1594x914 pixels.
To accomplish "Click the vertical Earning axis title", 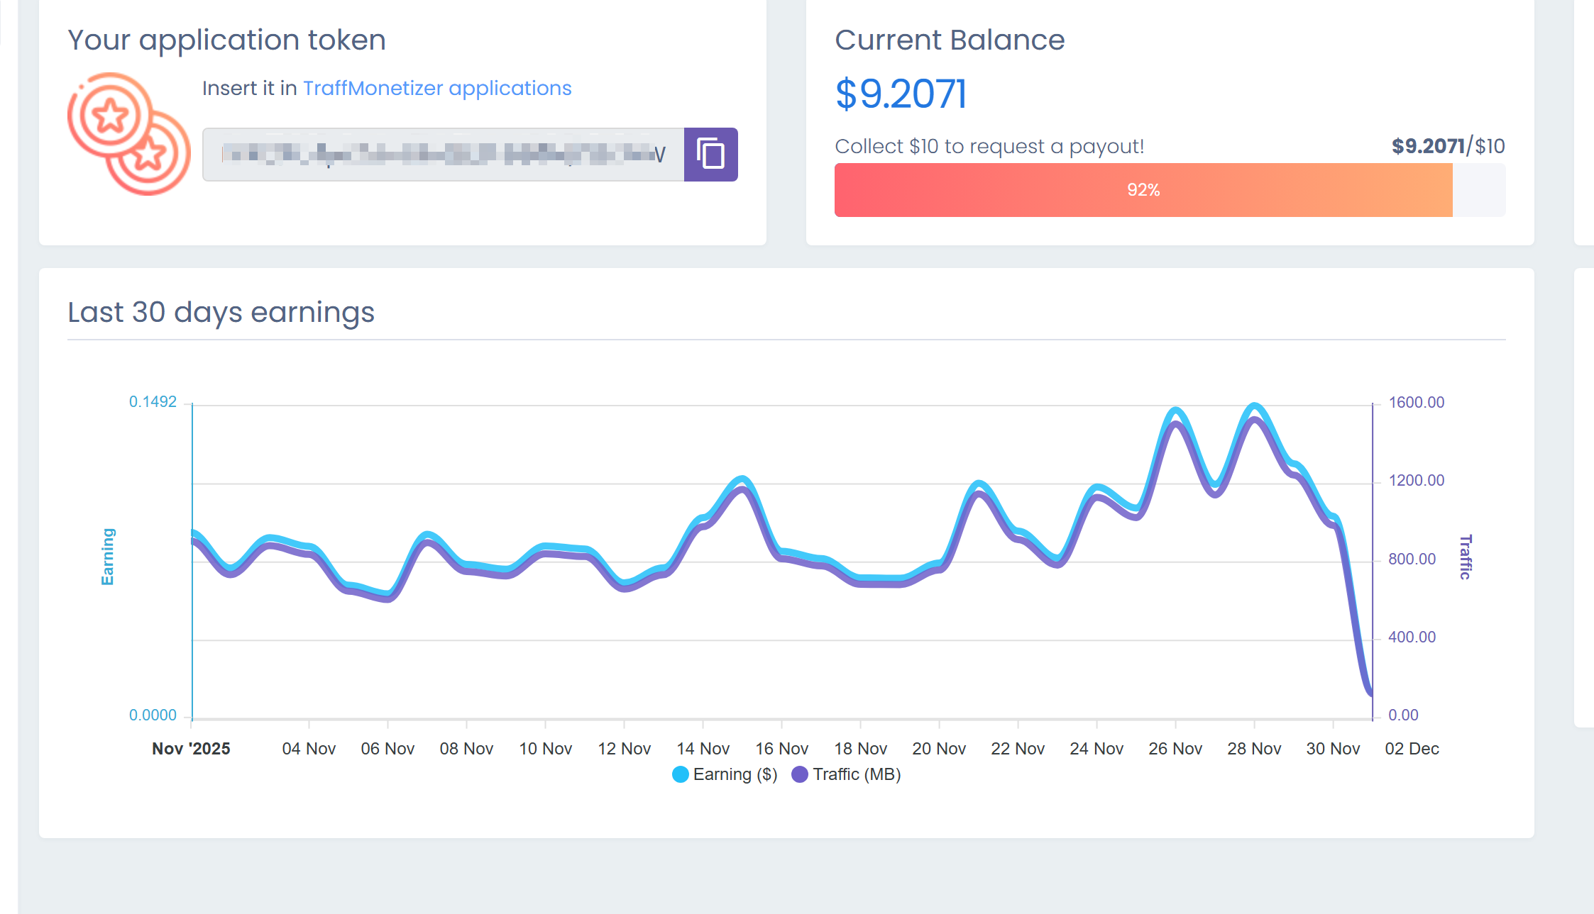I will (108, 557).
